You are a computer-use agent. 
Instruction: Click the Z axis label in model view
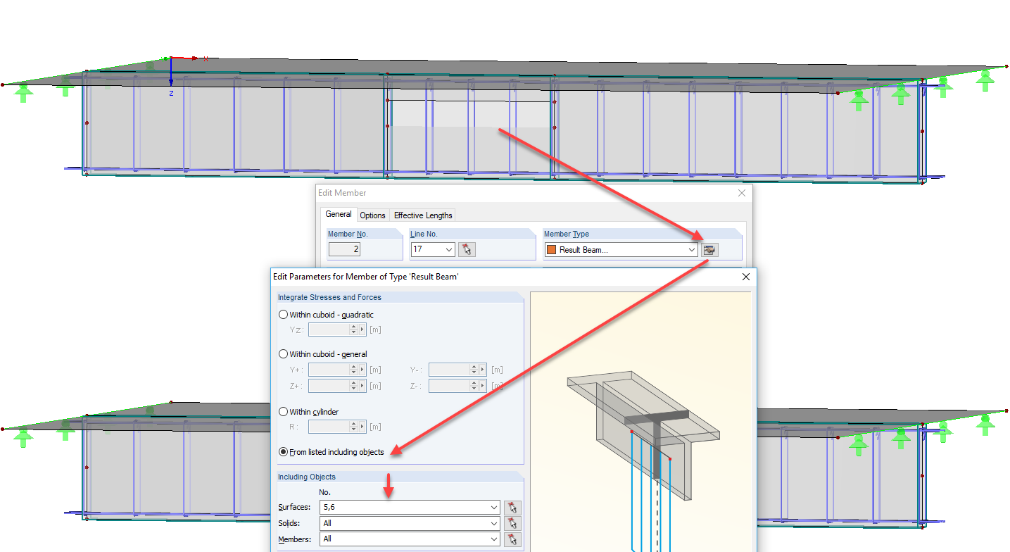[171, 93]
